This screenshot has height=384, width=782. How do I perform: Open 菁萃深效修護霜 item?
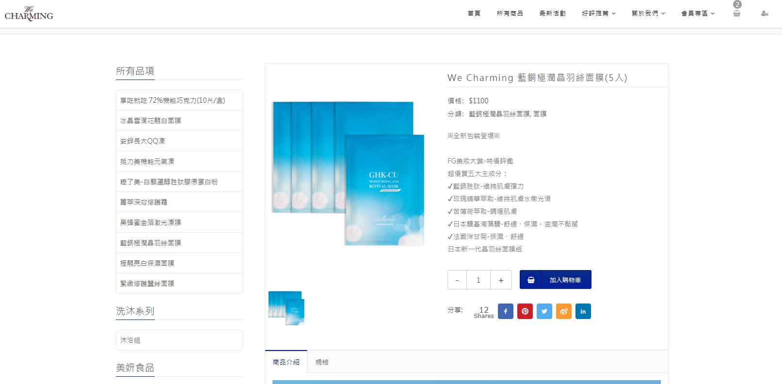(x=179, y=202)
